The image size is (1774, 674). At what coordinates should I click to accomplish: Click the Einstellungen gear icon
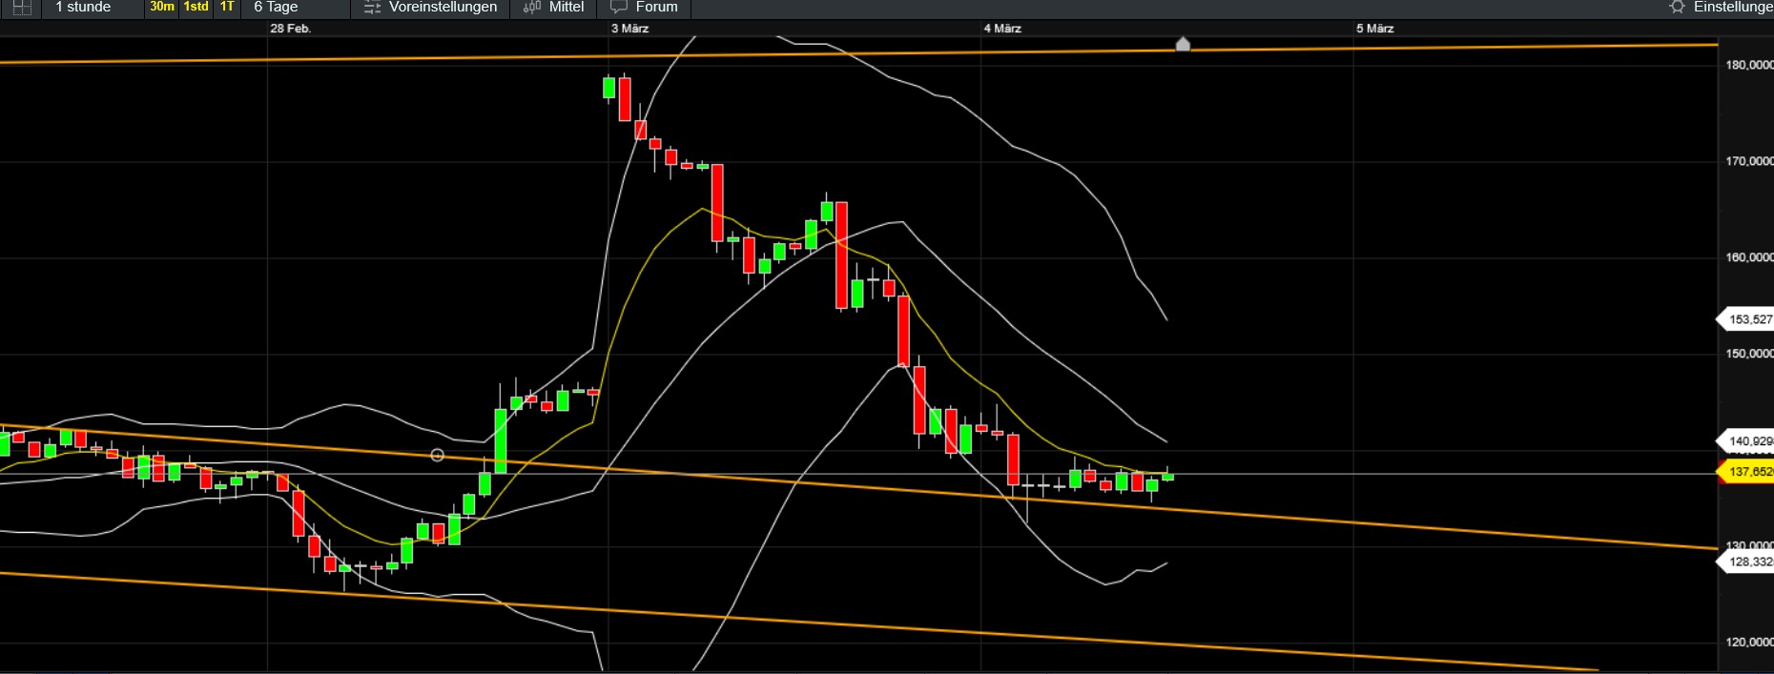[1678, 7]
